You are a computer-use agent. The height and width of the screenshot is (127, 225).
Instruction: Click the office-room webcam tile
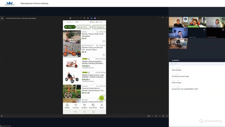click(178, 43)
